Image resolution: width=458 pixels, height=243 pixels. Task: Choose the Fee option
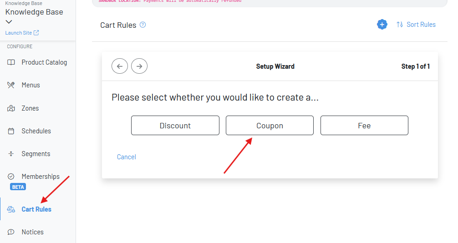[364, 126]
